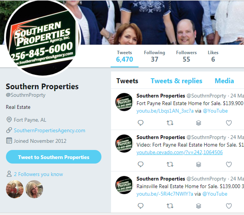Reply to the Video: Fort Payne tweet
This screenshot has width=244, height=215.
(x=140, y=164)
